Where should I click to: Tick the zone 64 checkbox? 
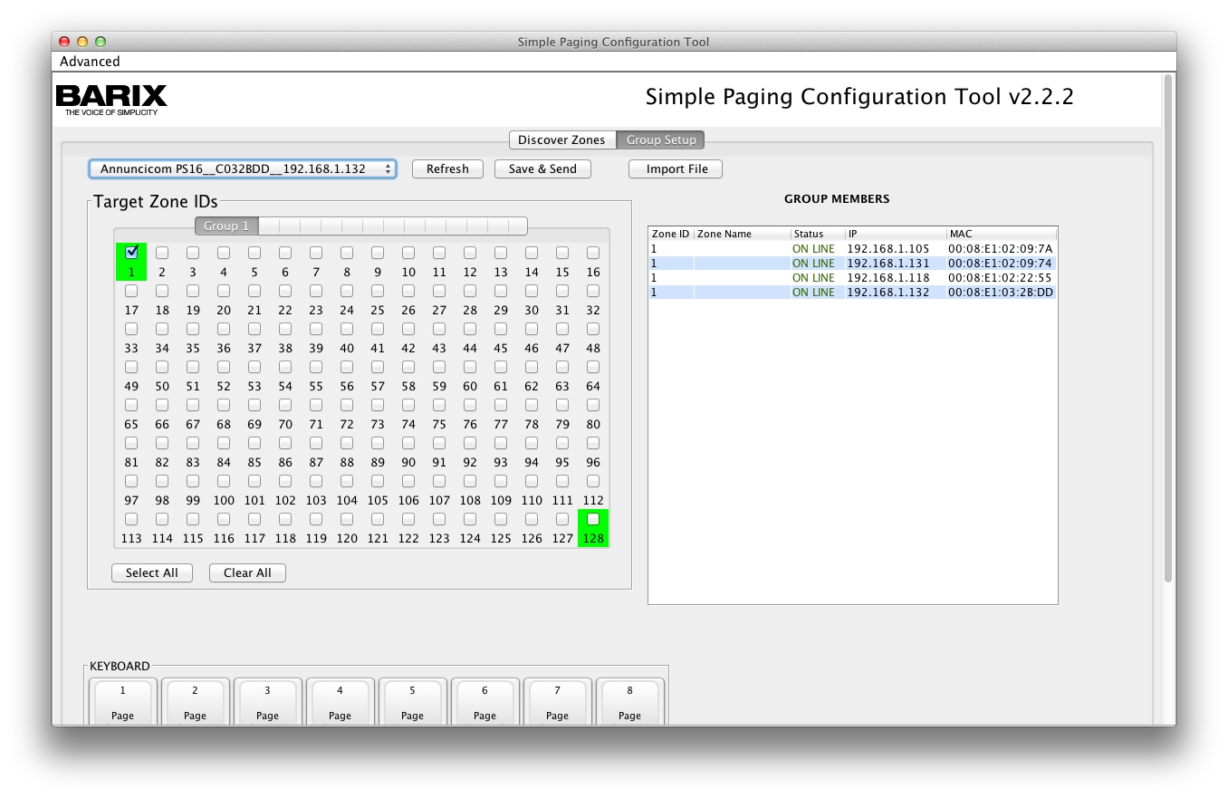(593, 367)
